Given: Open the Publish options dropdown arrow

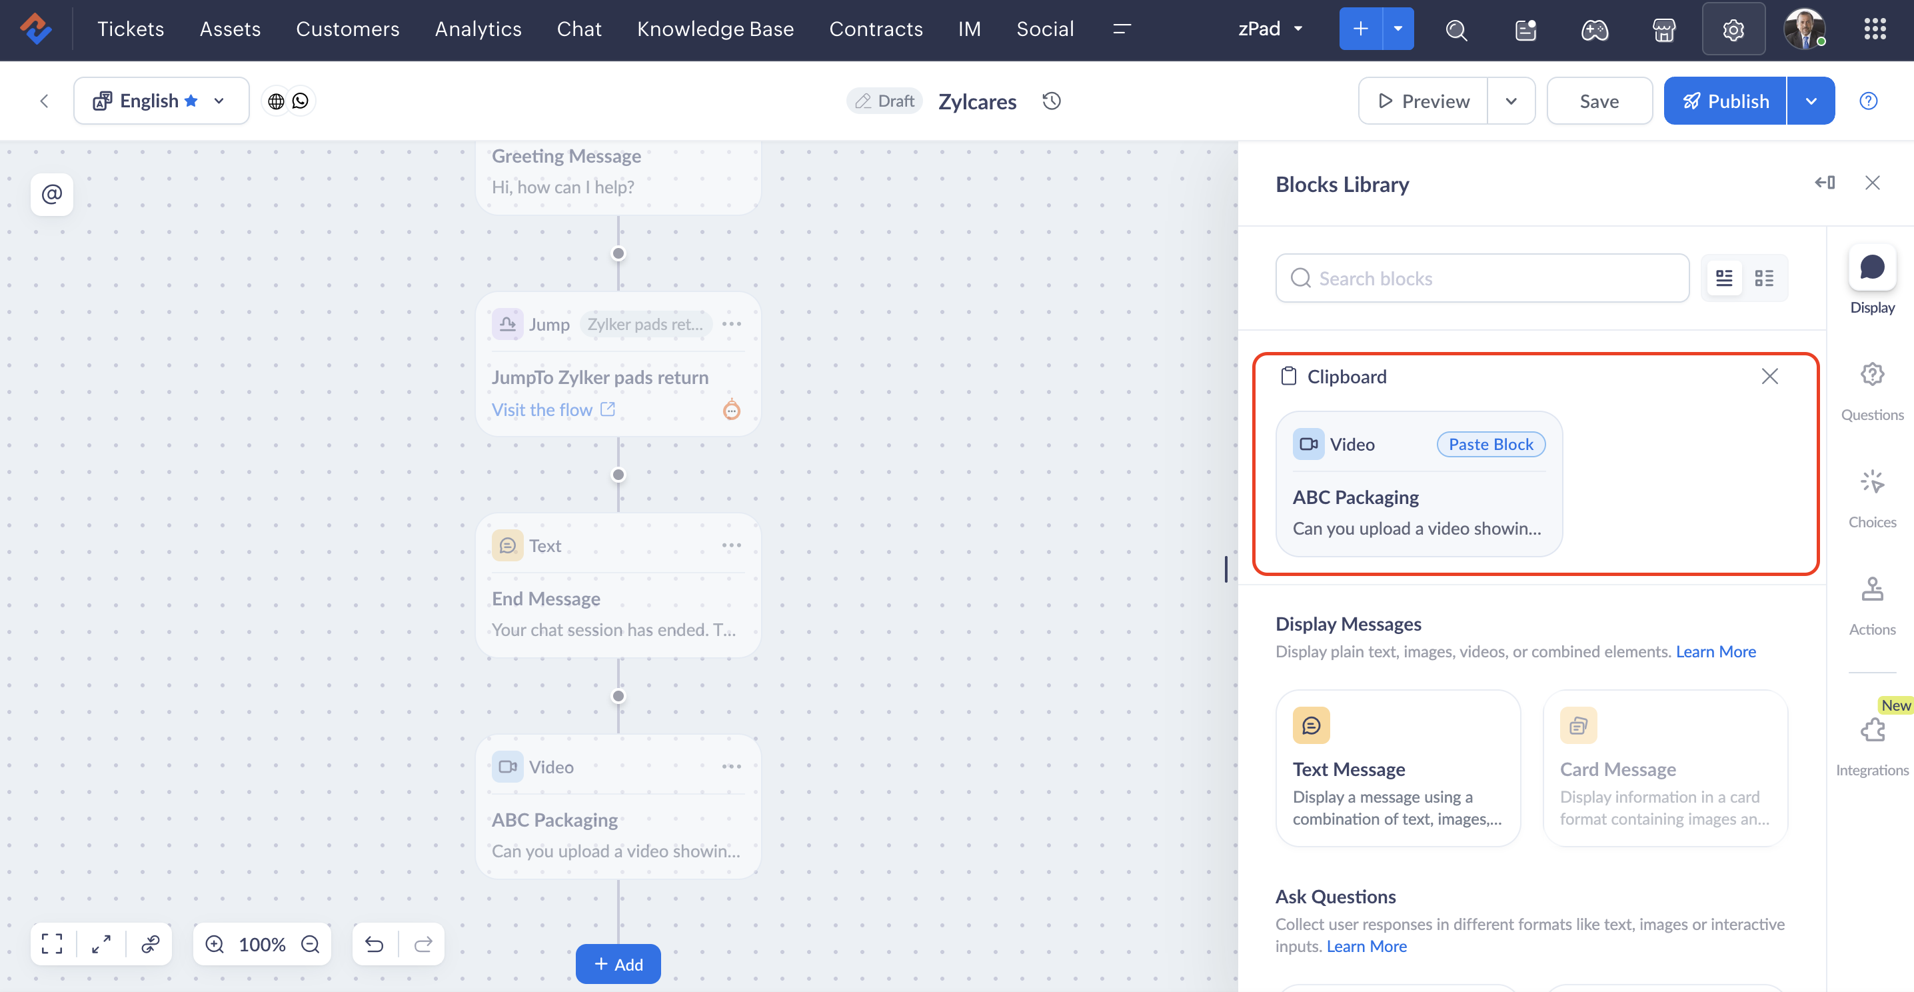Looking at the screenshot, I should (1811, 101).
